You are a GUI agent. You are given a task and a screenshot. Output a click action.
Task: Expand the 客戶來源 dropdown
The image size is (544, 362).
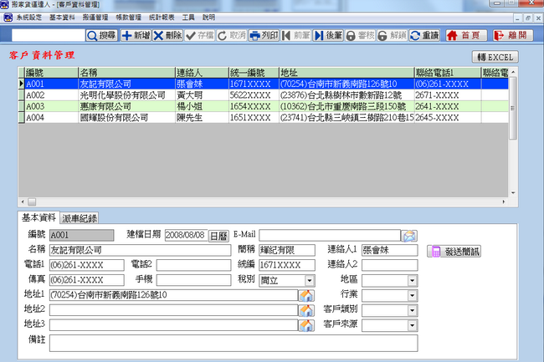[412, 325]
